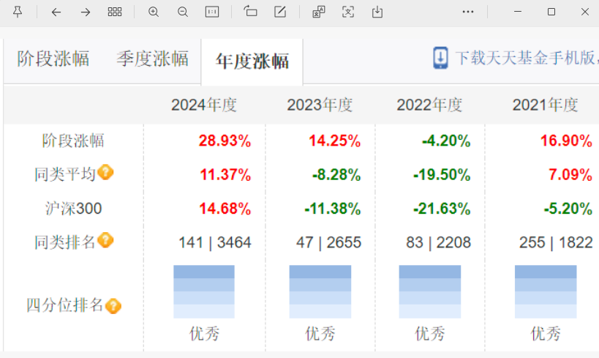599x358 pixels.
Task: Click the -5.20% value
Action: pos(568,209)
